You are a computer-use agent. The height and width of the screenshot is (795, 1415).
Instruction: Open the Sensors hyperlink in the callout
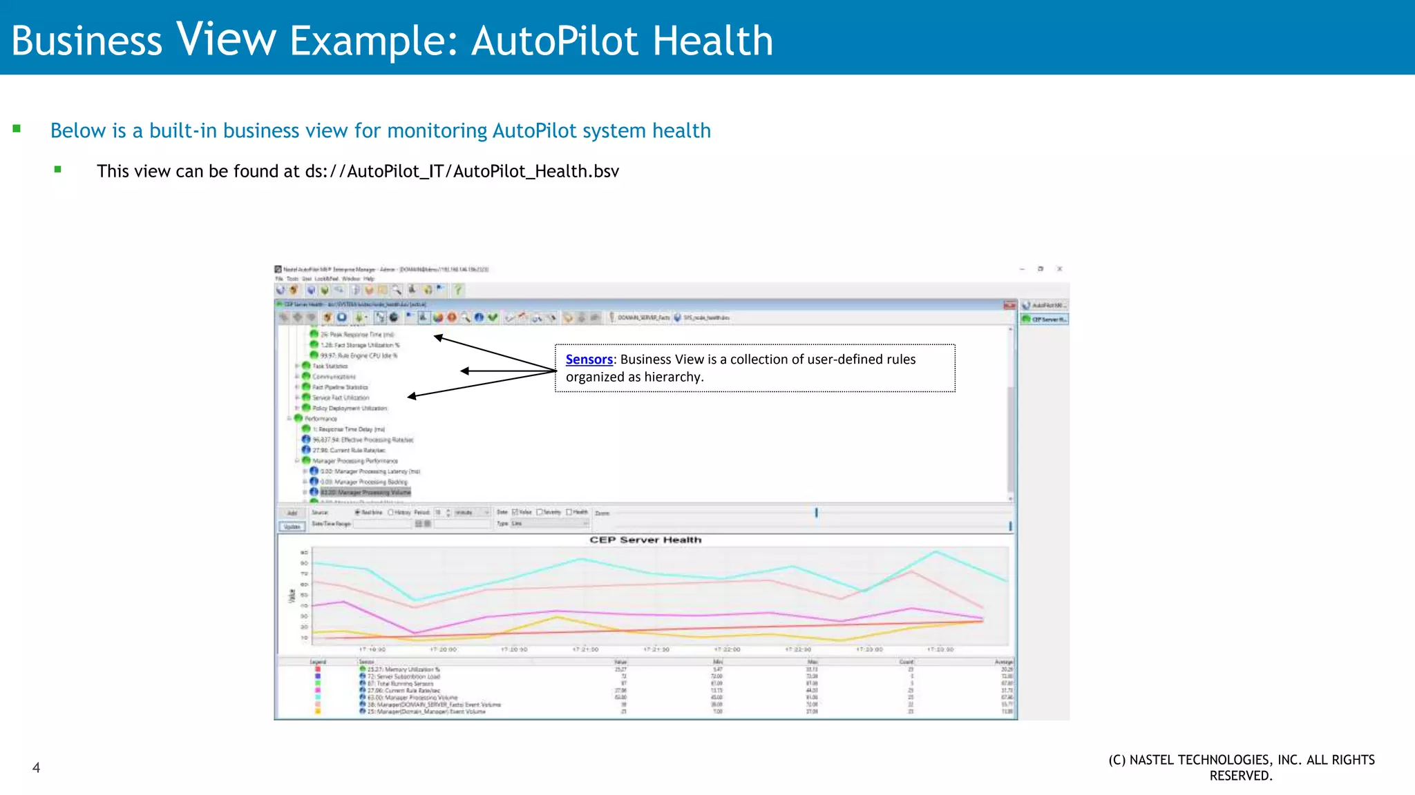tap(589, 359)
